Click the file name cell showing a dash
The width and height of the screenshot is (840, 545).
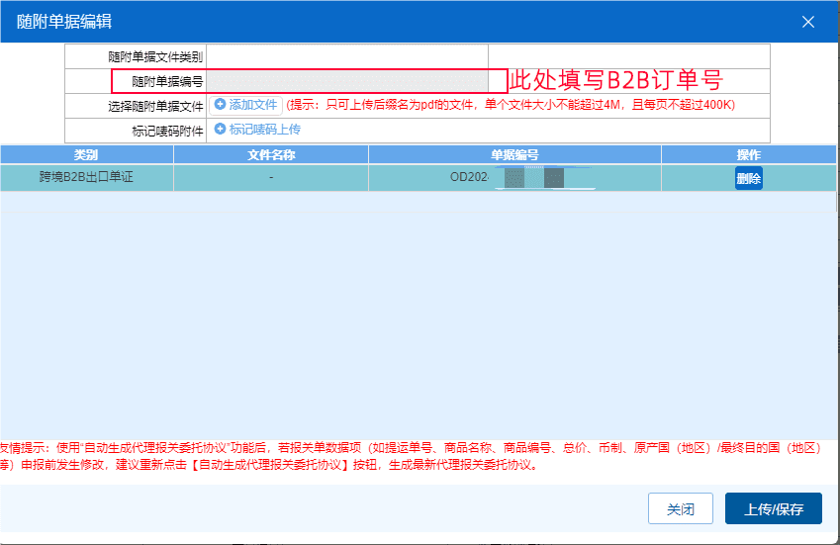(x=270, y=179)
